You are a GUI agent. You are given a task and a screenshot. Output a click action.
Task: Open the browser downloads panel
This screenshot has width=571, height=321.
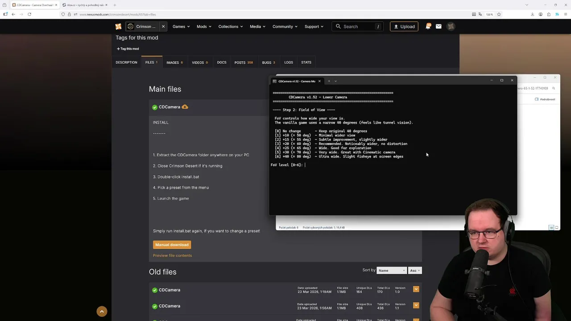[532, 14]
